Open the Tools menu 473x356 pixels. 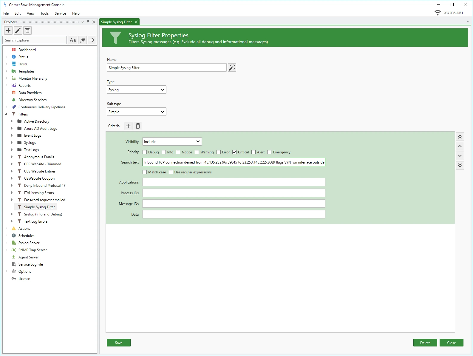click(44, 13)
